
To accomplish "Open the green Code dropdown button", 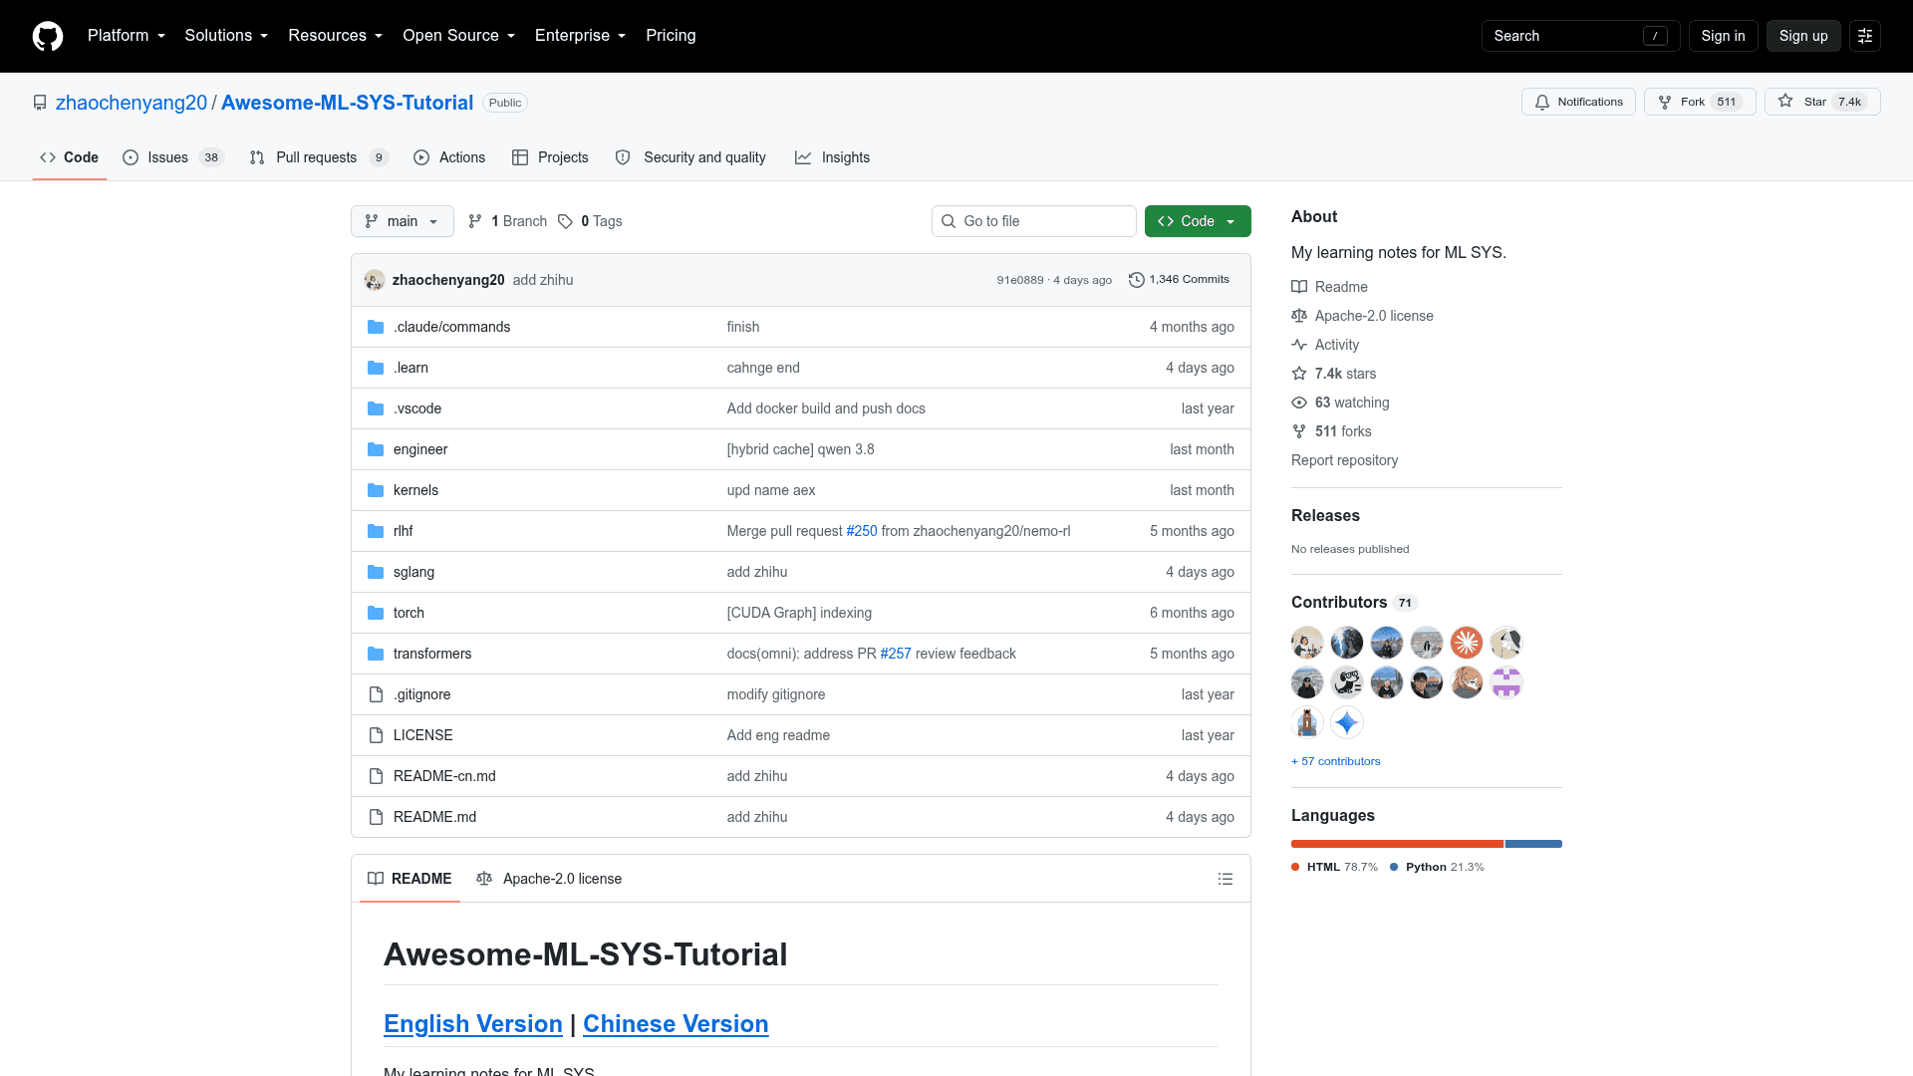I will (x=1198, y=221).
